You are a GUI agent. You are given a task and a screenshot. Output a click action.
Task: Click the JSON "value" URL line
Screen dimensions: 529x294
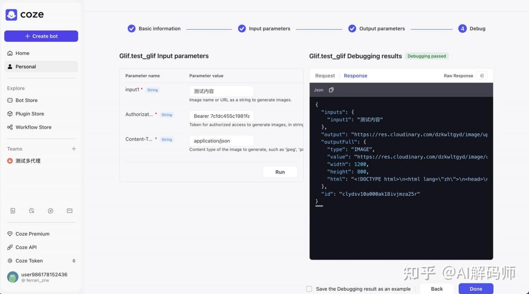(x=407, y=157)
